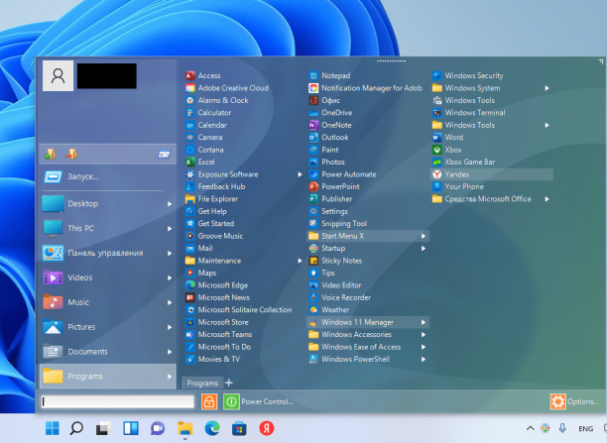Expand Средства Microsoft Office arrow
The image size is (607, 443).
(547, 199)
